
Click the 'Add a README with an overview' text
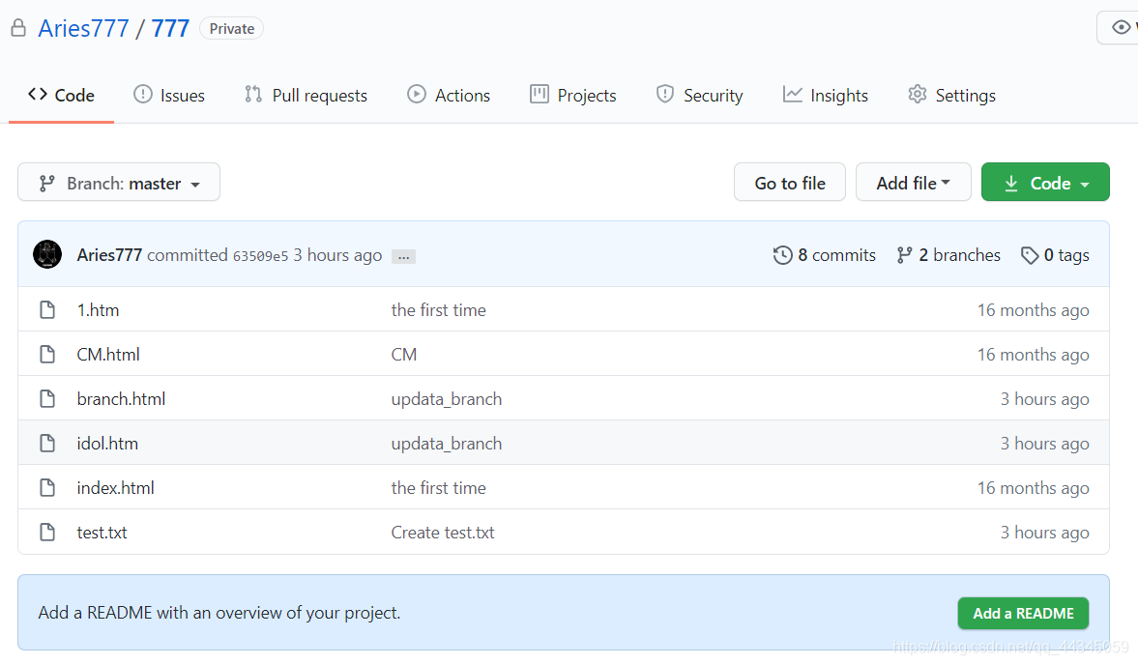point(219,613)
